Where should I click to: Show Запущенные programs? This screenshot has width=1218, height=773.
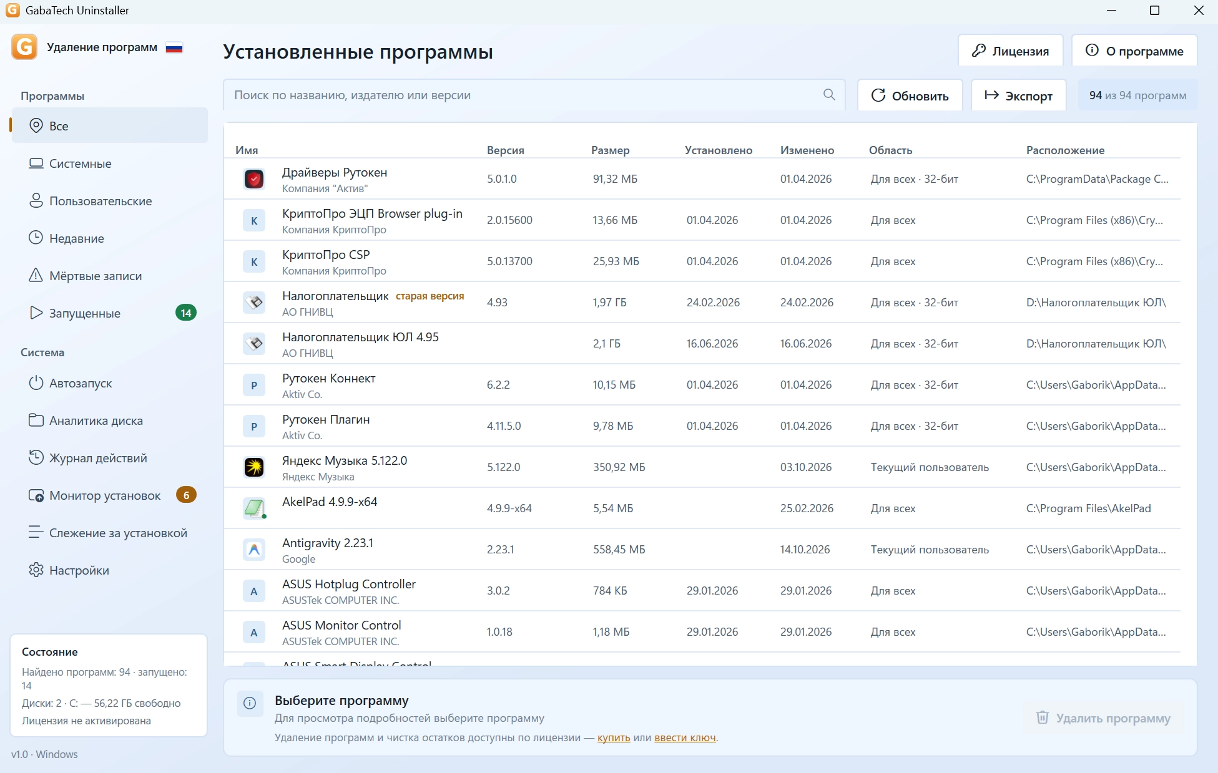pyautogui.click(x=110, y=313)
